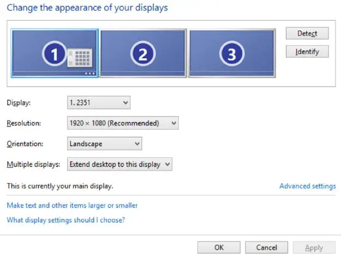This screenshot has width=341, height=254.
Task: Confirm with the OK button
Action: (219, 247)
